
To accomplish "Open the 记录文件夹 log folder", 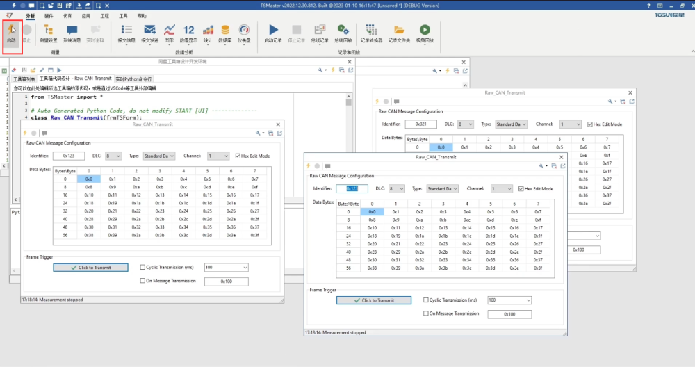I will pyautogui.click(x=399, y=31).
